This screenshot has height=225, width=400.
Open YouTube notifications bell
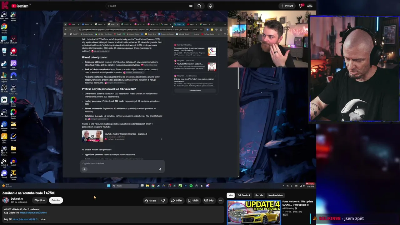(301, 6)
